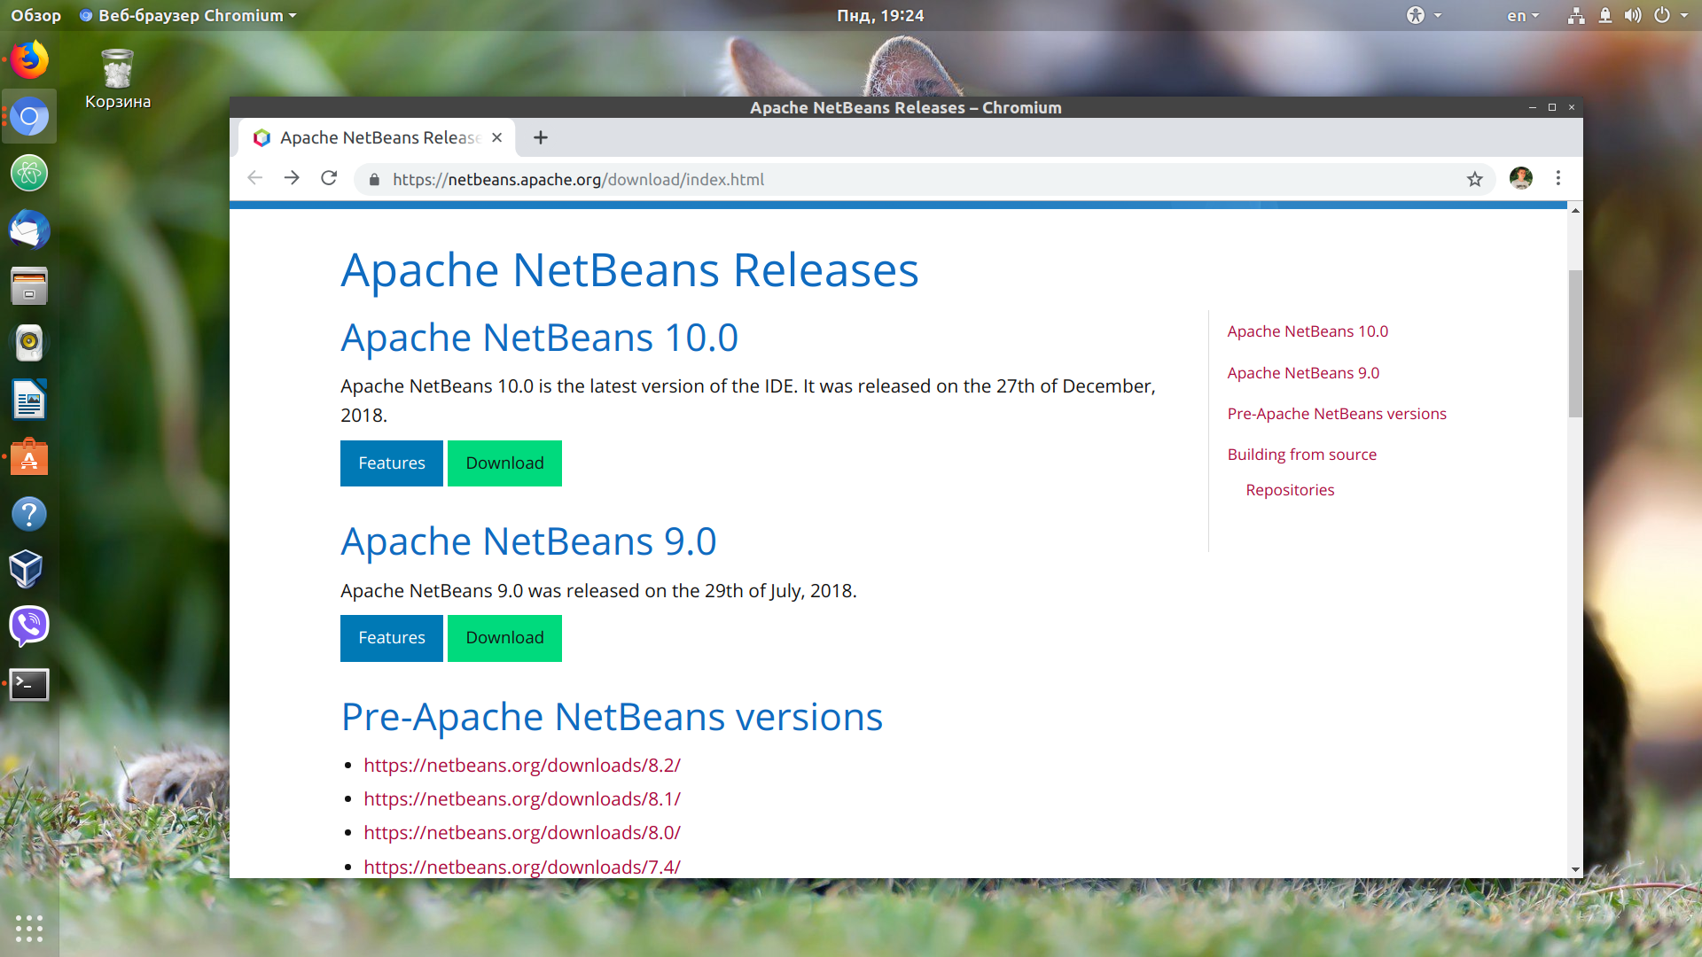The width and height of the screenshot is (1702, 957).
Task: Open Thunderbird mail from the dock
Action: coord(29,230)
